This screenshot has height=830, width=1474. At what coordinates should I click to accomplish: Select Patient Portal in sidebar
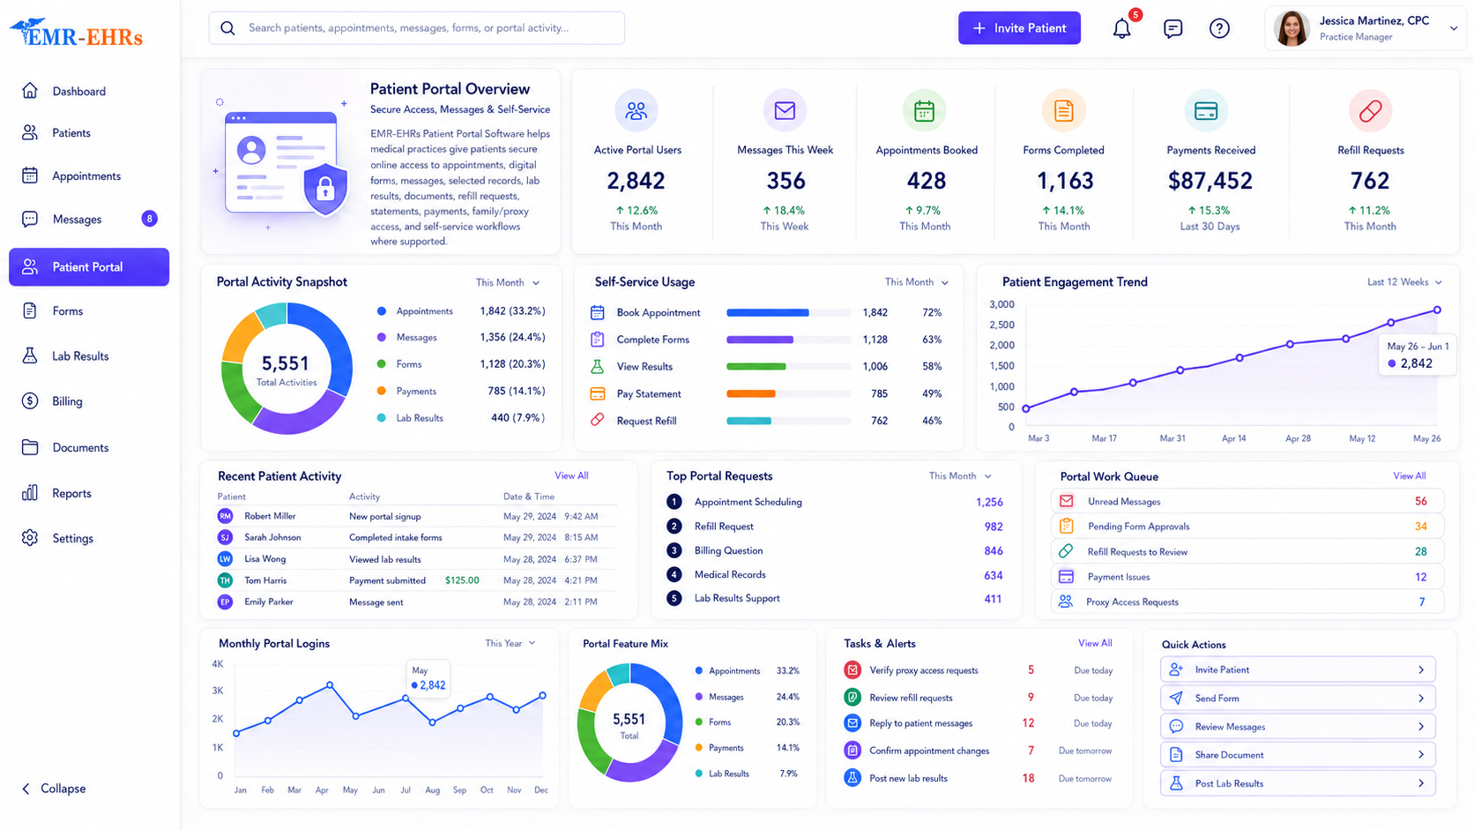pyautogui.click(x=88, y=267)
